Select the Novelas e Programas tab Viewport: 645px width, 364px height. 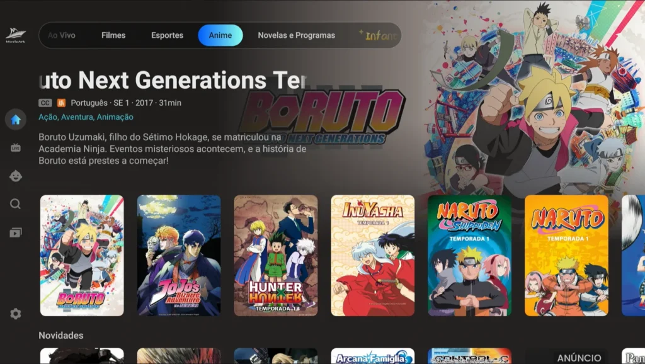[296, 35]
